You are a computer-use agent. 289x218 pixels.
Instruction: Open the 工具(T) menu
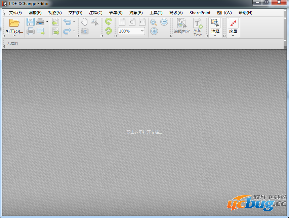pyautogui.click(x=156, y=12)
